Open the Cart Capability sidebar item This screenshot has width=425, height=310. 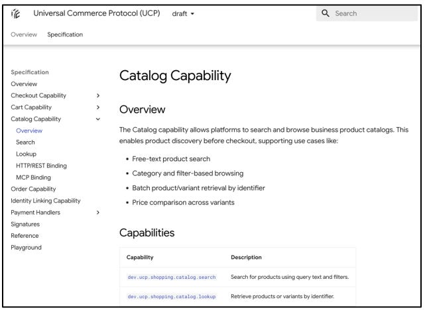(x=31, y=107)
